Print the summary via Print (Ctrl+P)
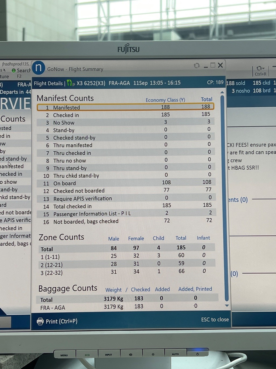This screenshot has width=276, height=369. click(57, 321)
